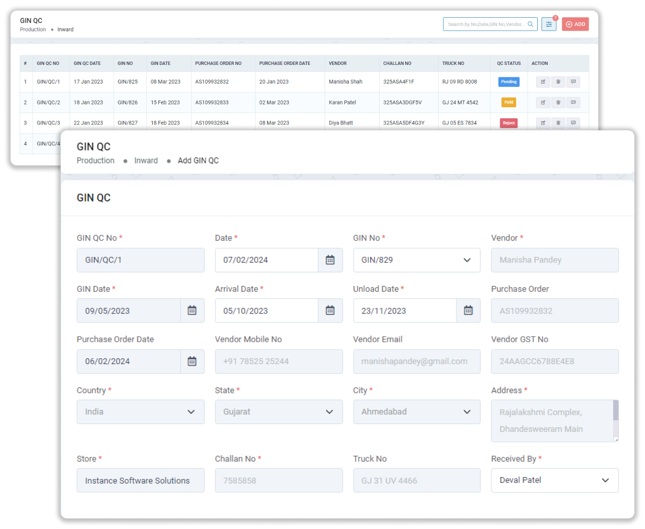Open calendar for GIN Date field
This screenshot has height=529, width=645.
click(x=192, y=311)
